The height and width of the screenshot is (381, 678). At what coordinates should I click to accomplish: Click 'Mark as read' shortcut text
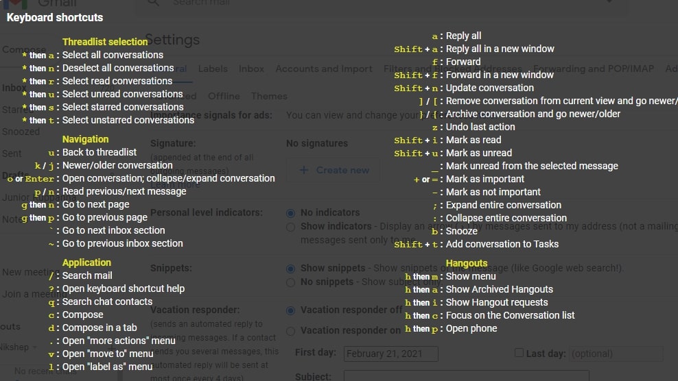[x=474, y=140]
